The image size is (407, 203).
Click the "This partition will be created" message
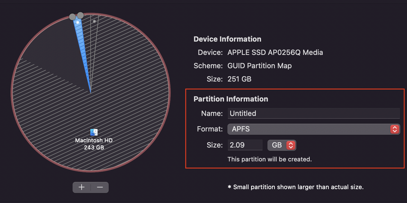tap(269, 159)
